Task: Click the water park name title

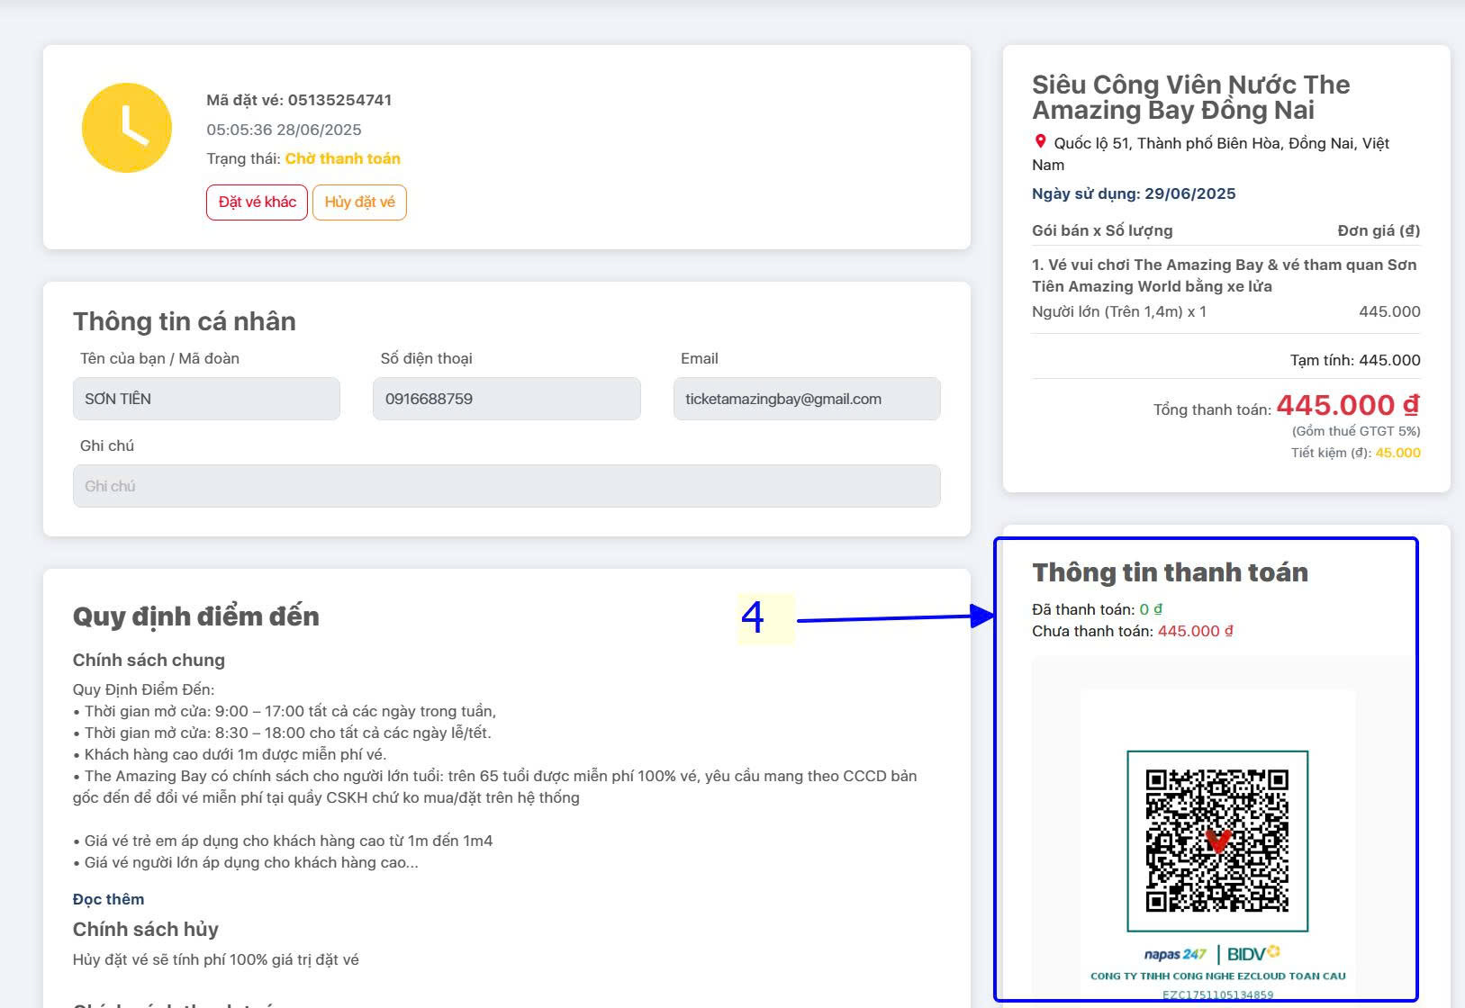Action: click(x=1190, y=97)
